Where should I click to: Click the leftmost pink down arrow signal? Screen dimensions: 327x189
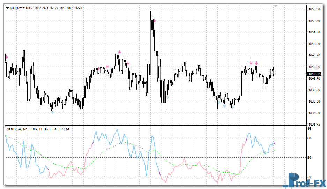click(6, 56)
